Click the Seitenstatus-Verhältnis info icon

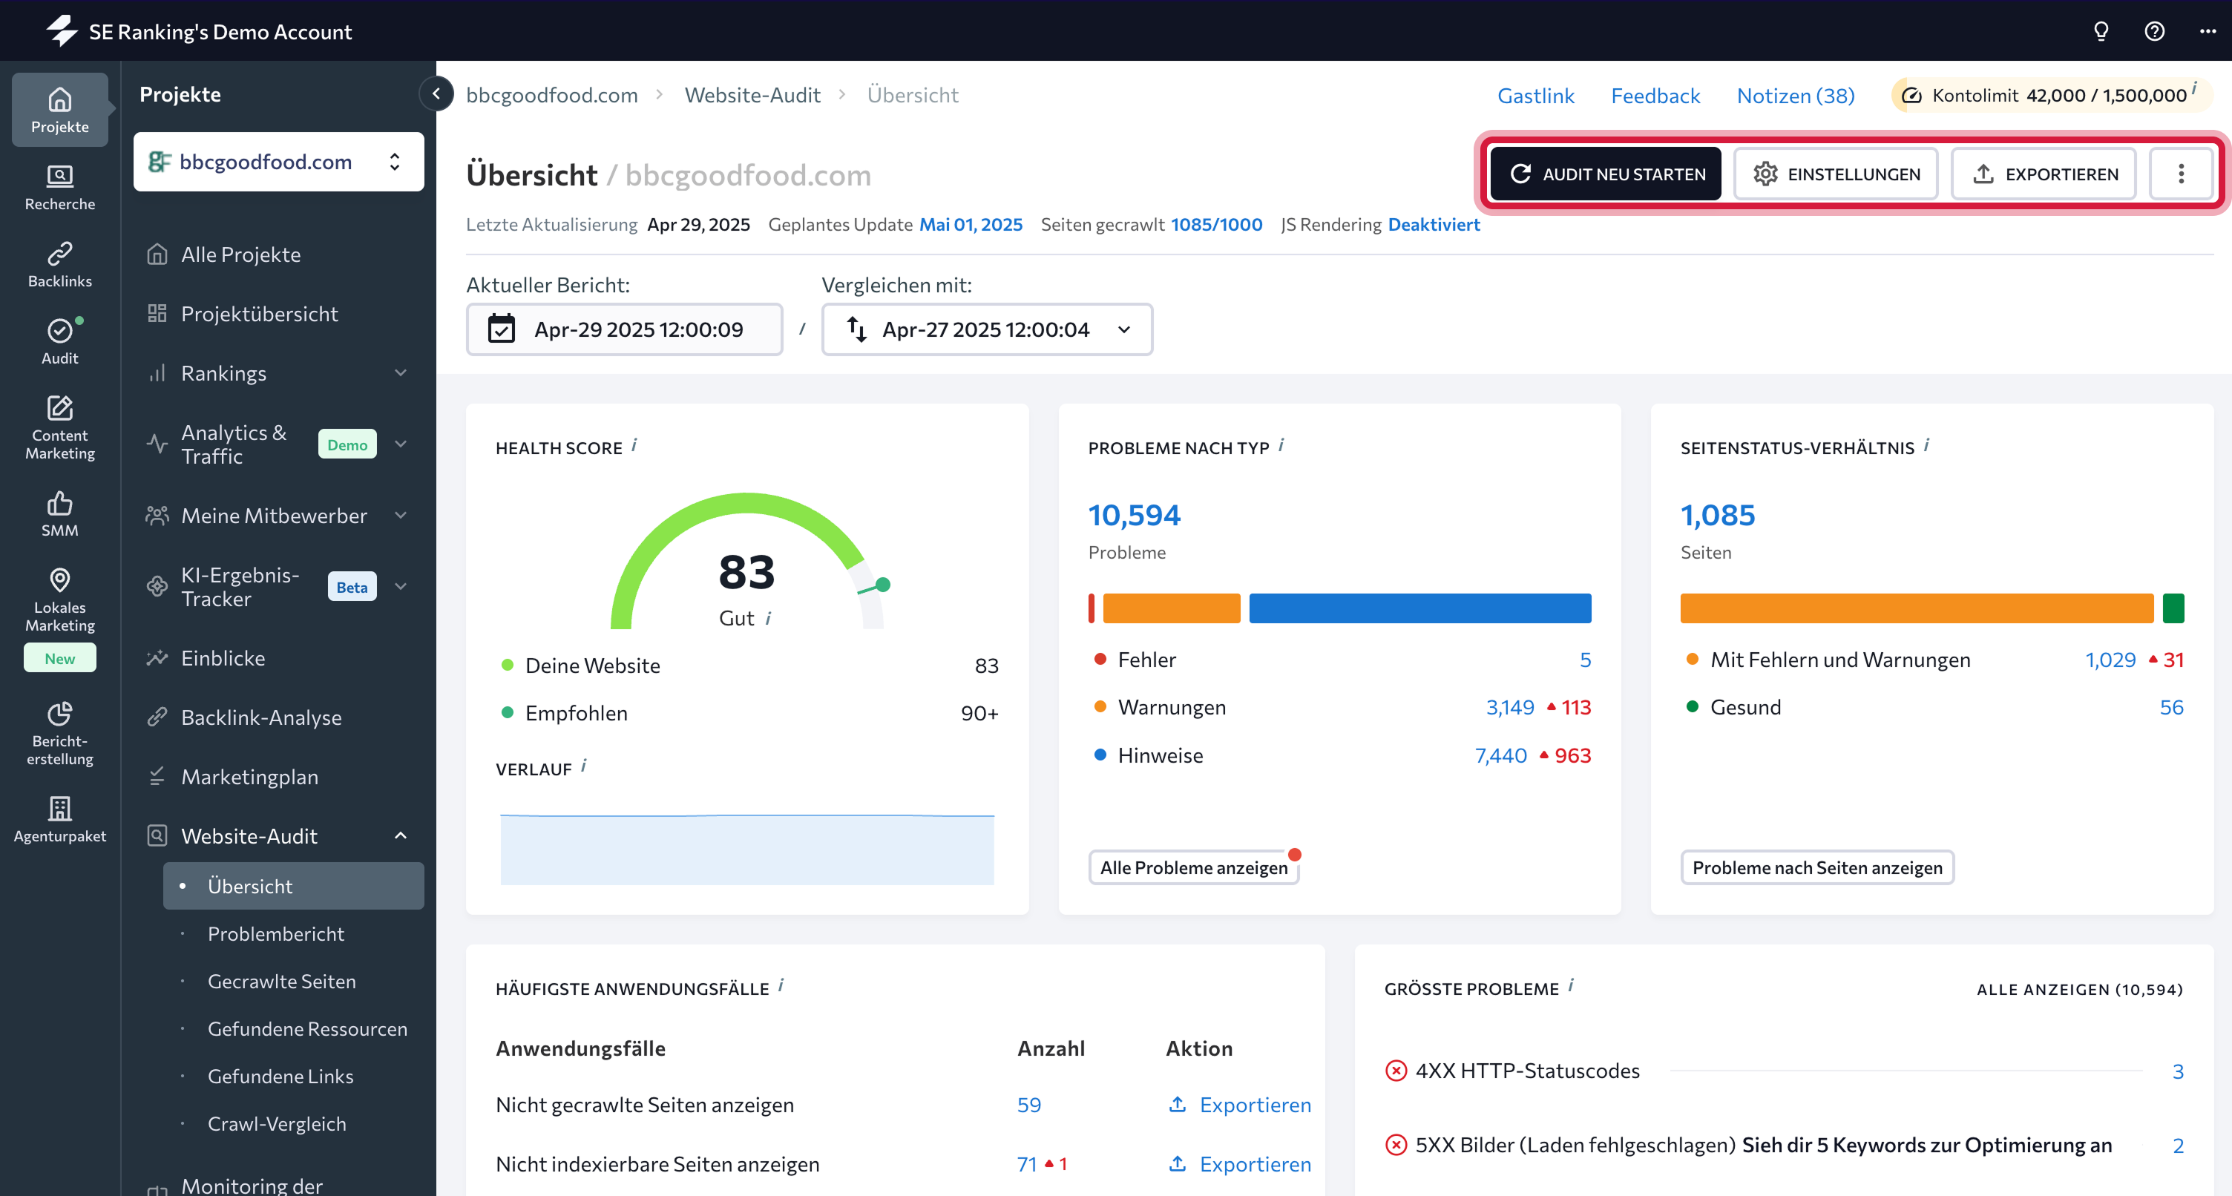[1926, 444]
